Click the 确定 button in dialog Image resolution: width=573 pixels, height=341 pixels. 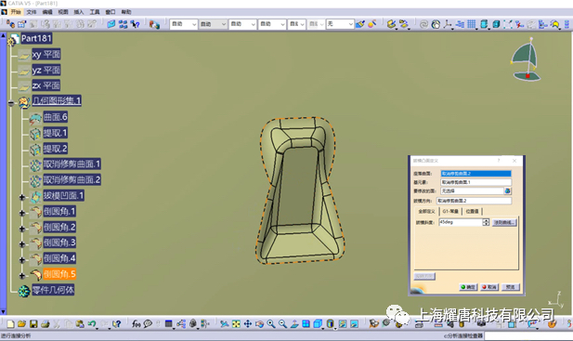[468, 287]
